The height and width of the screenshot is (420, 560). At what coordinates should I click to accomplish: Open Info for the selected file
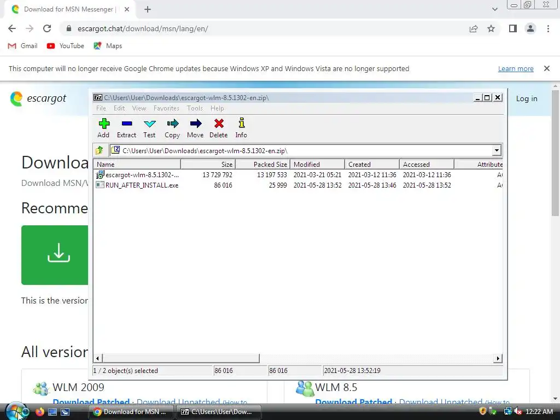(241, 128)
